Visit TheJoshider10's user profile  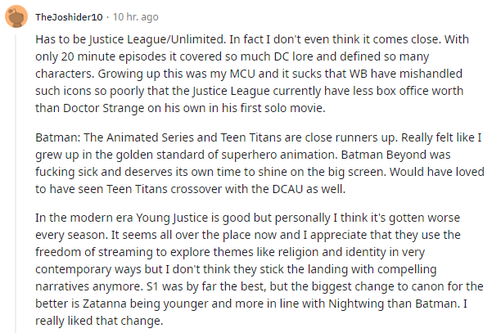69,17
